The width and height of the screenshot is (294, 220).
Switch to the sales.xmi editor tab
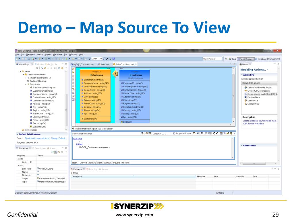[103, 64]
